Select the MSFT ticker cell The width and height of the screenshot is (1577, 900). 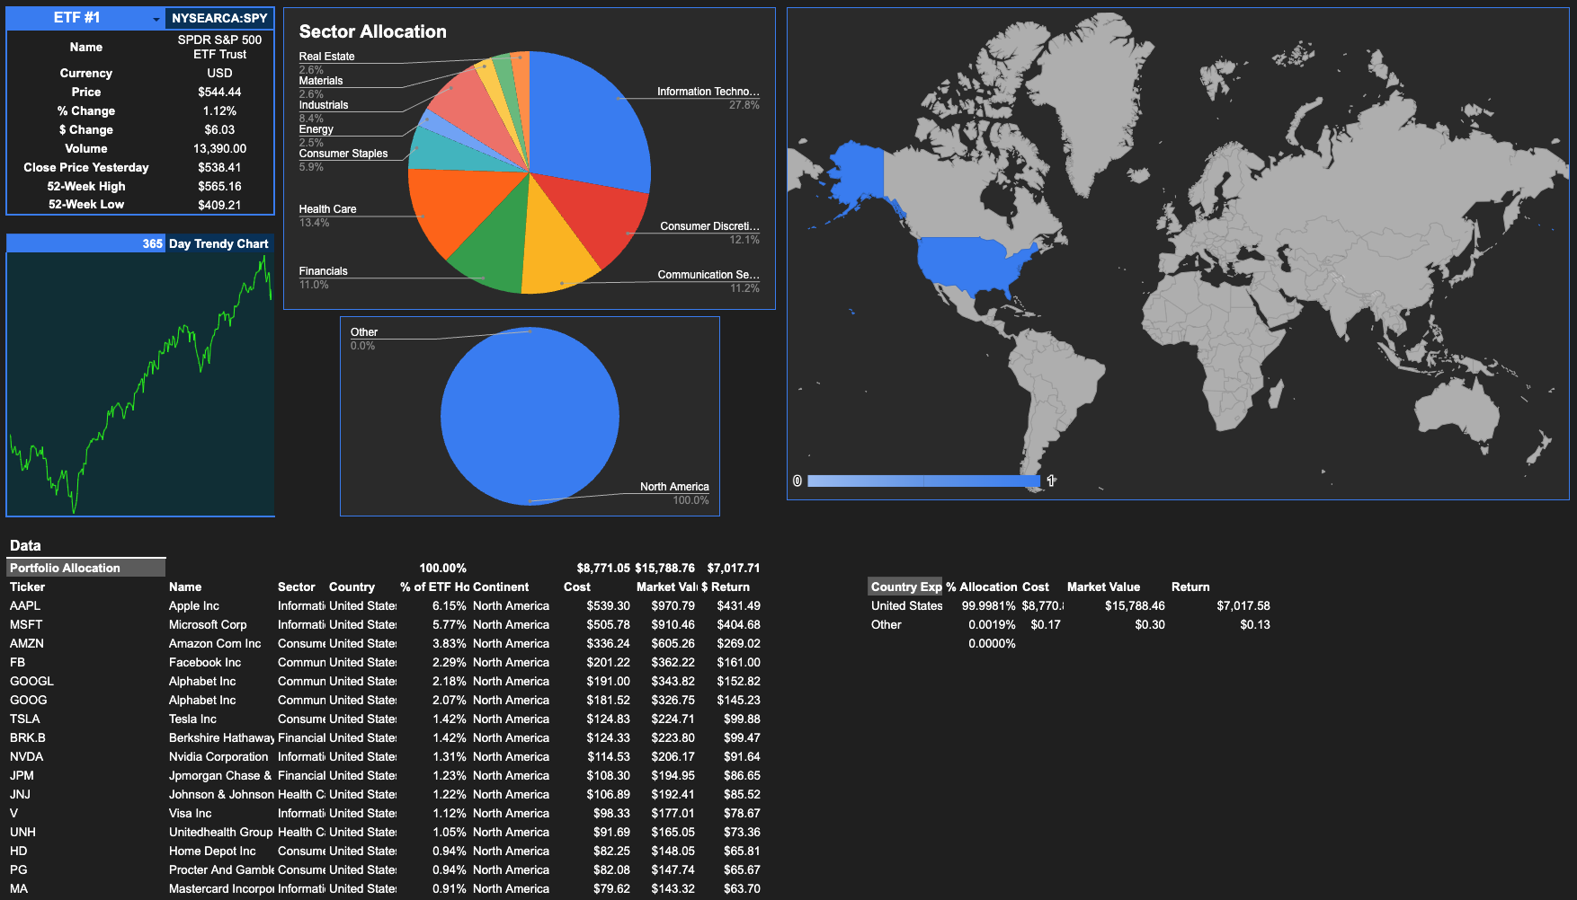point(26,624)
